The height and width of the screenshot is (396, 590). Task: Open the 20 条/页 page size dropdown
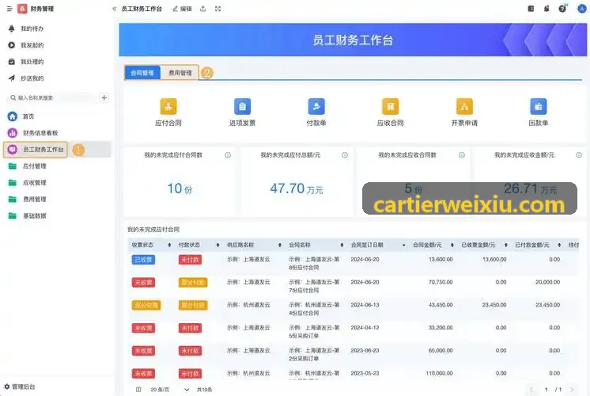point(170,390)
